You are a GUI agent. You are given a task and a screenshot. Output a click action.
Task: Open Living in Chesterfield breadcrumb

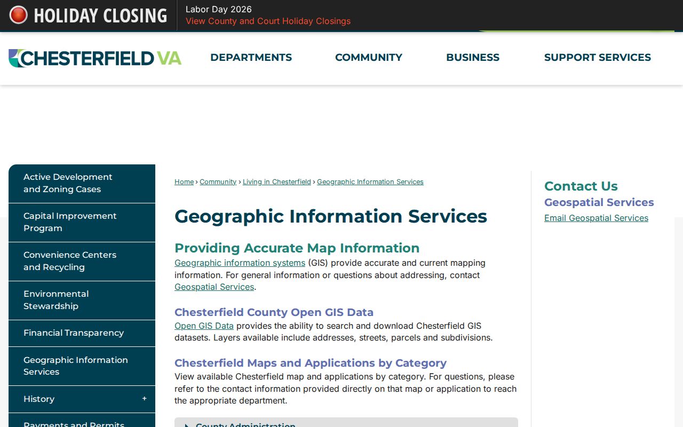pyautogui.click(x=276, y=182)
